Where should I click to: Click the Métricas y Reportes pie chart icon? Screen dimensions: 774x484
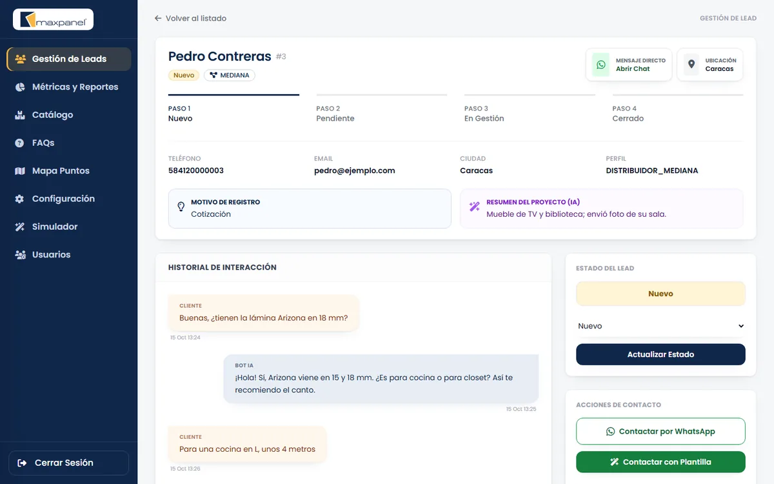(20, 86)
